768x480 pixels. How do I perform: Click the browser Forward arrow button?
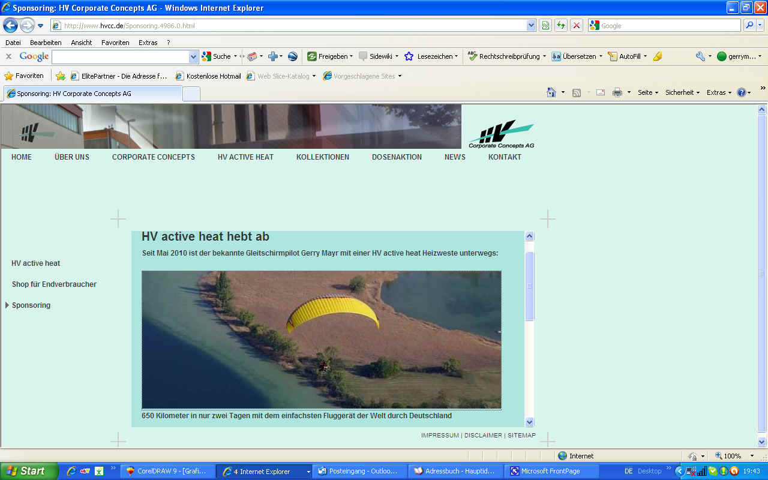pos(27,25)
